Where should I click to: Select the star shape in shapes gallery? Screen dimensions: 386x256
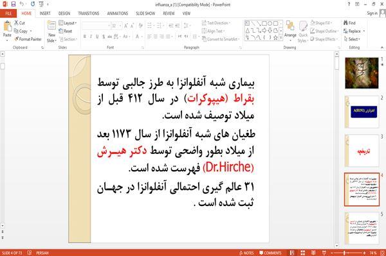tap(275, 38)
